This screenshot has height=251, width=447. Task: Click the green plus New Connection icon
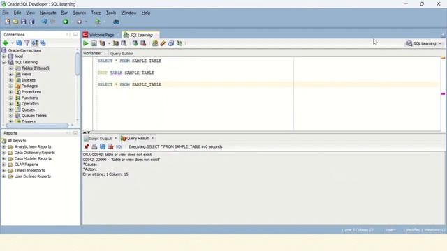[6, 43]
